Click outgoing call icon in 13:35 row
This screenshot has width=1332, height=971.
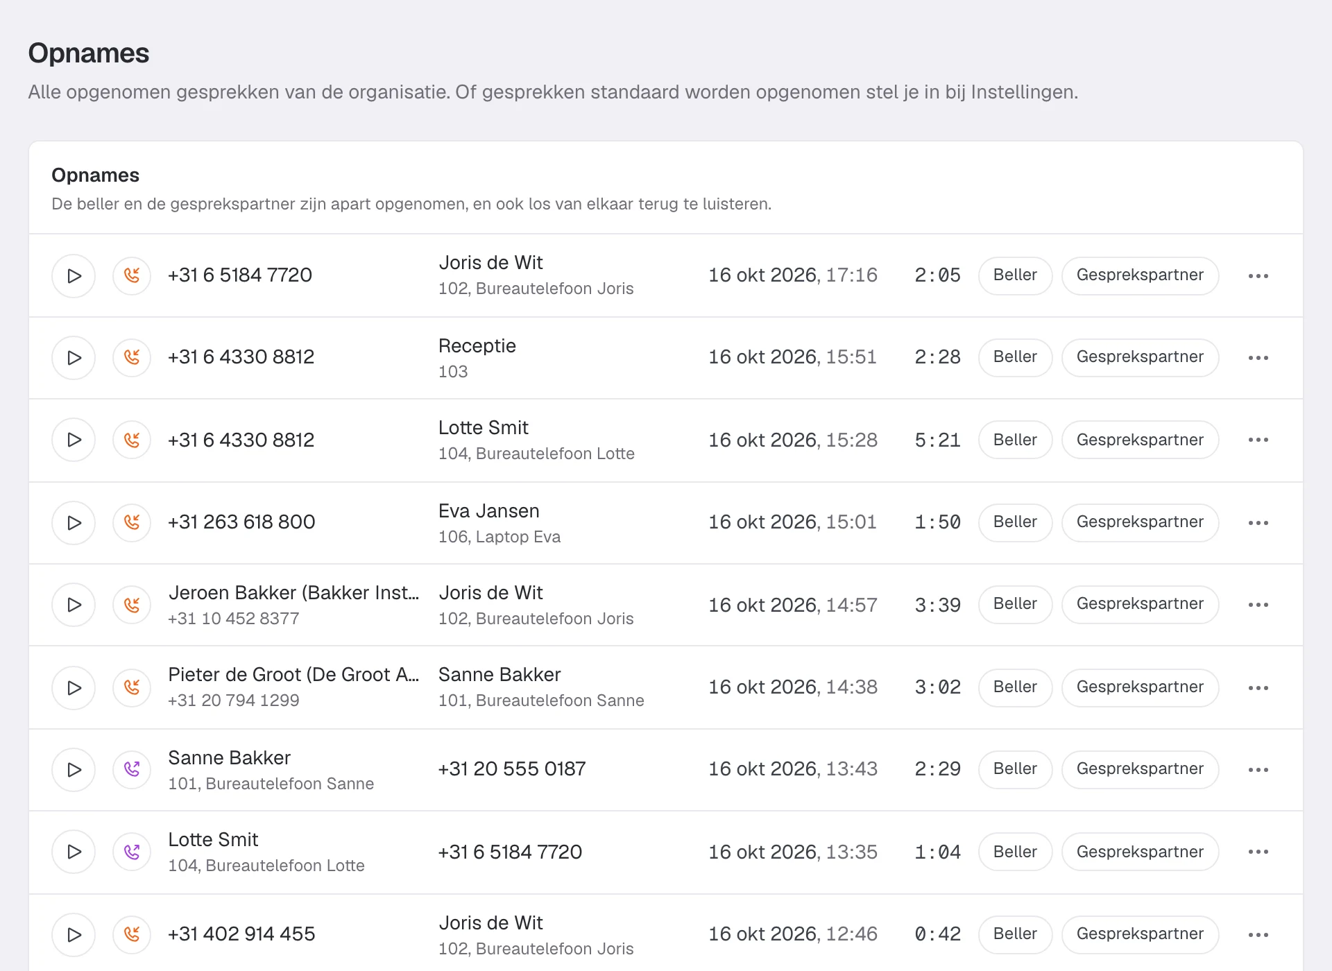[x=132, y=852]
